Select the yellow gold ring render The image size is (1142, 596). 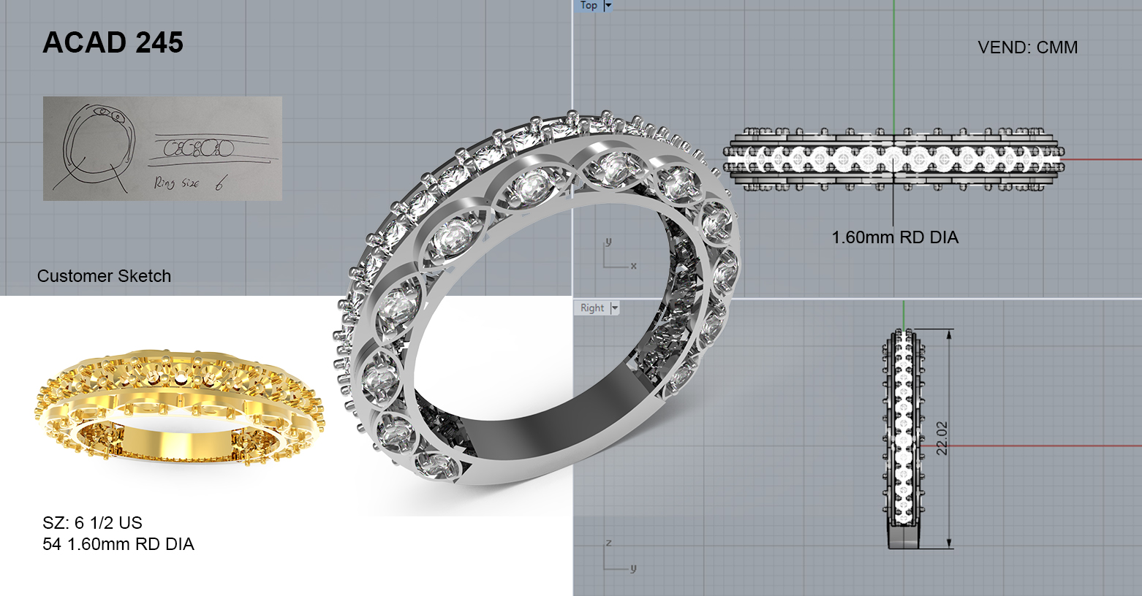pos(179,408)
